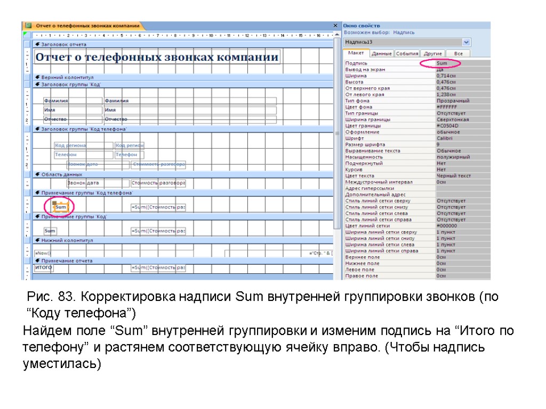Image resolution: width=546 pixels, height=409 pixels.
Task: Select the '=Now()' field in page footer
Action: 114,253
